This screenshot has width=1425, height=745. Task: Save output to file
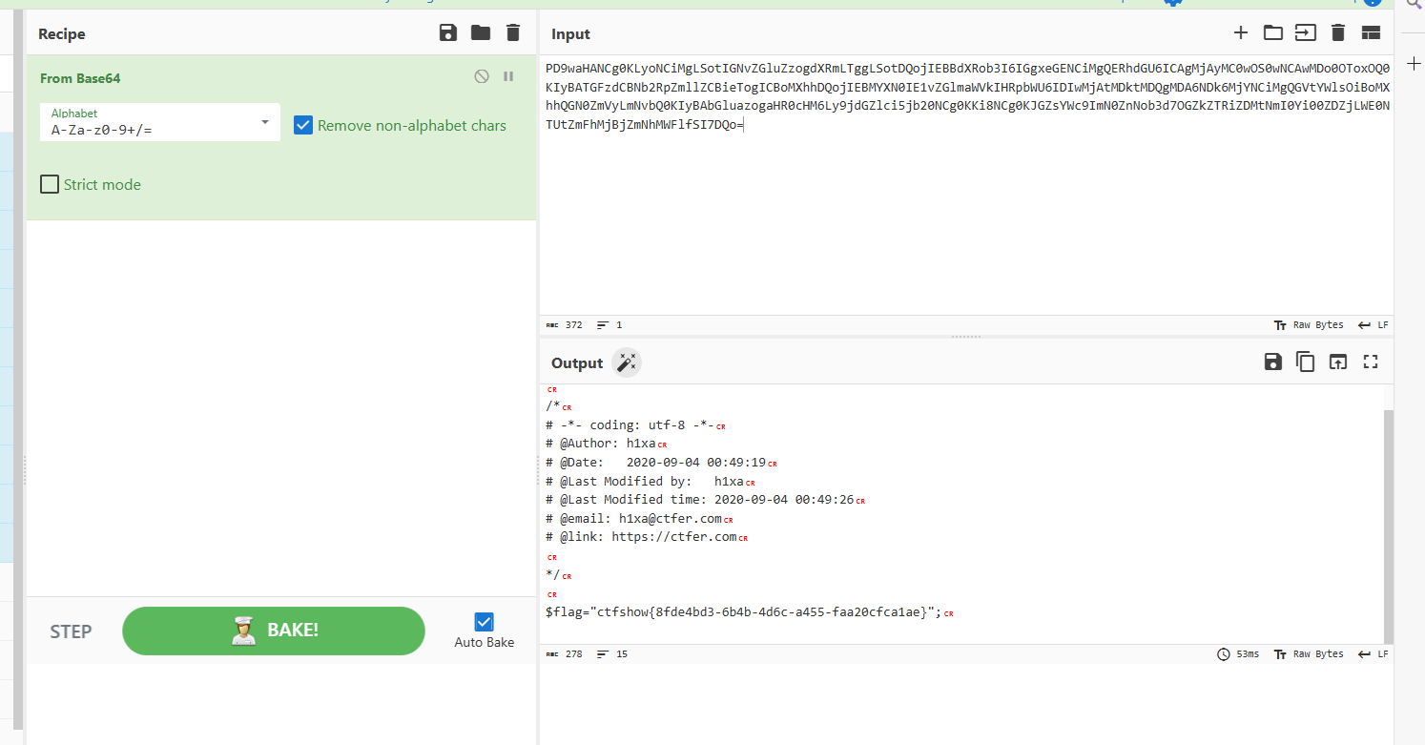1273,362
